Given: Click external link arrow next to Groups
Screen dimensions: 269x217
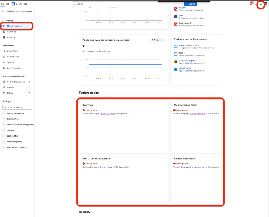Looking at the screenshot, I should (29, 87).
